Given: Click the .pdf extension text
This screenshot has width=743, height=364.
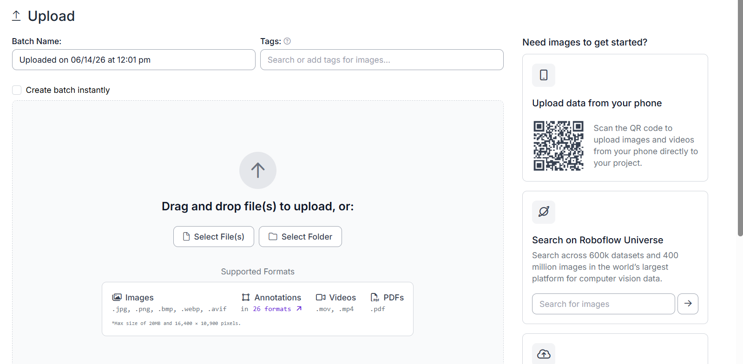Looking at the screenshot, I should pyautogui.click(x=378, y=309).
